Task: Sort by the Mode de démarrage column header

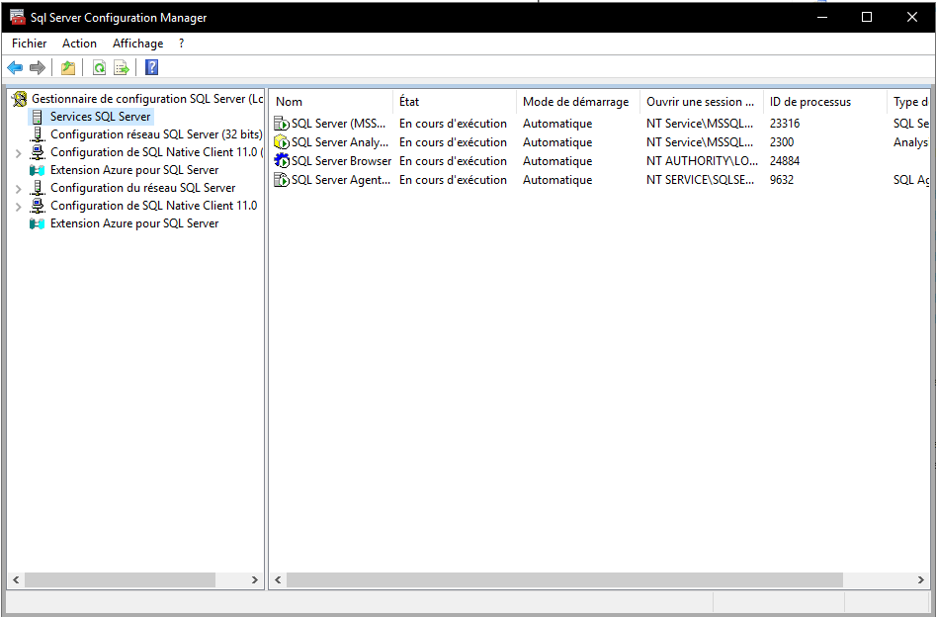Action: coord(578,102)
